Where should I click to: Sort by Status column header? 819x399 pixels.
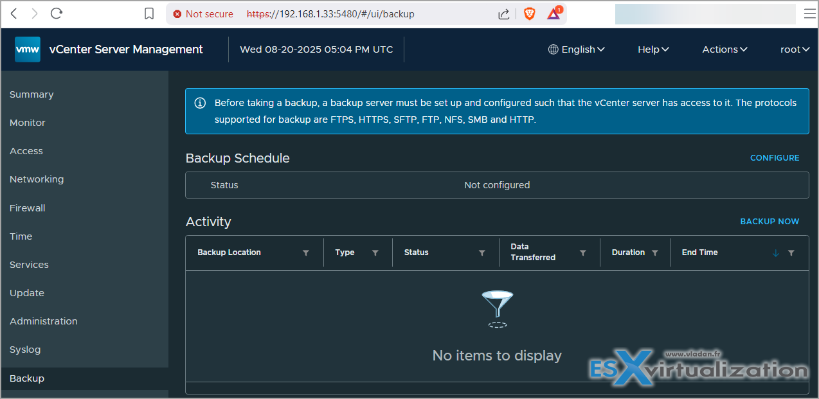coord(416,253)
